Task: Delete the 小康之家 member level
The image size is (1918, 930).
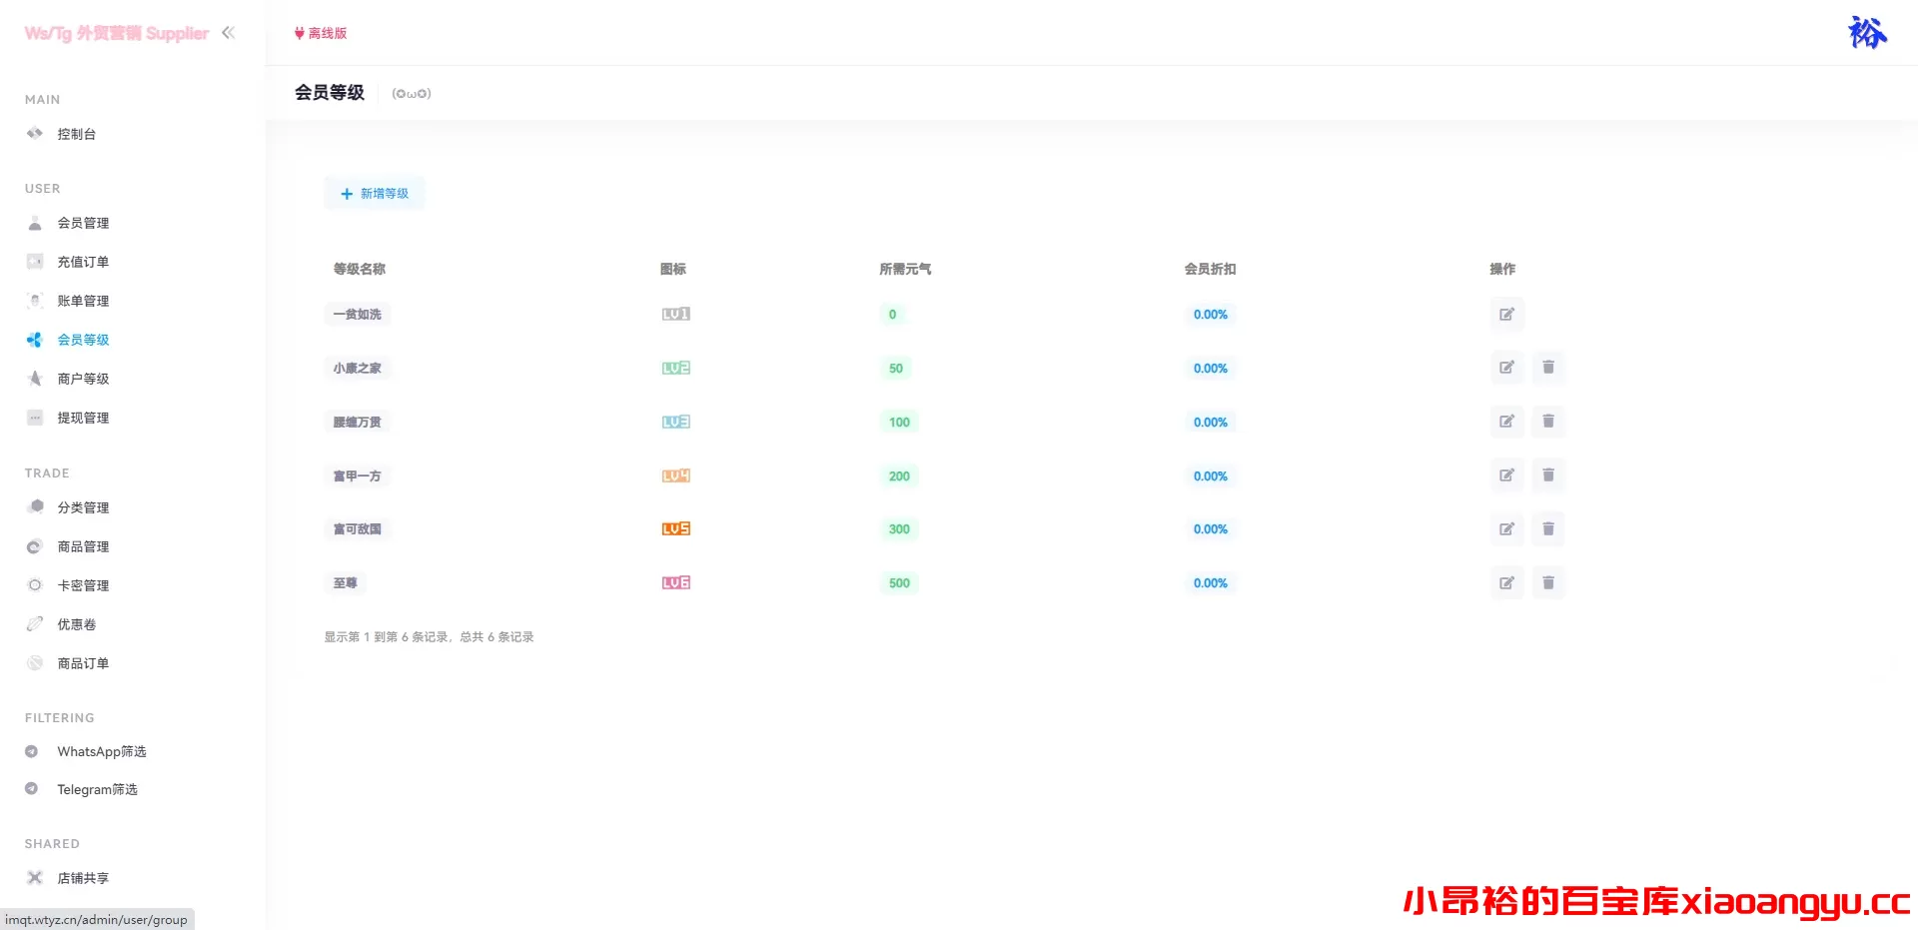Action: pyautogui.click(x=1547, y=368)
